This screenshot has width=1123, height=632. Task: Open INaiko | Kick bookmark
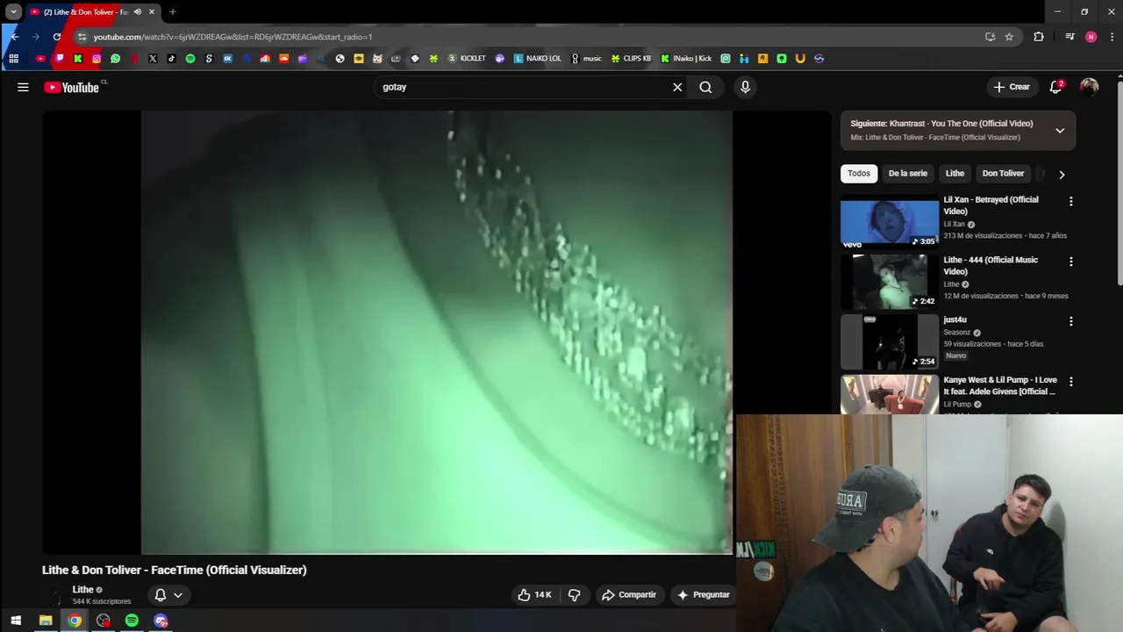[x=686, y=59]
